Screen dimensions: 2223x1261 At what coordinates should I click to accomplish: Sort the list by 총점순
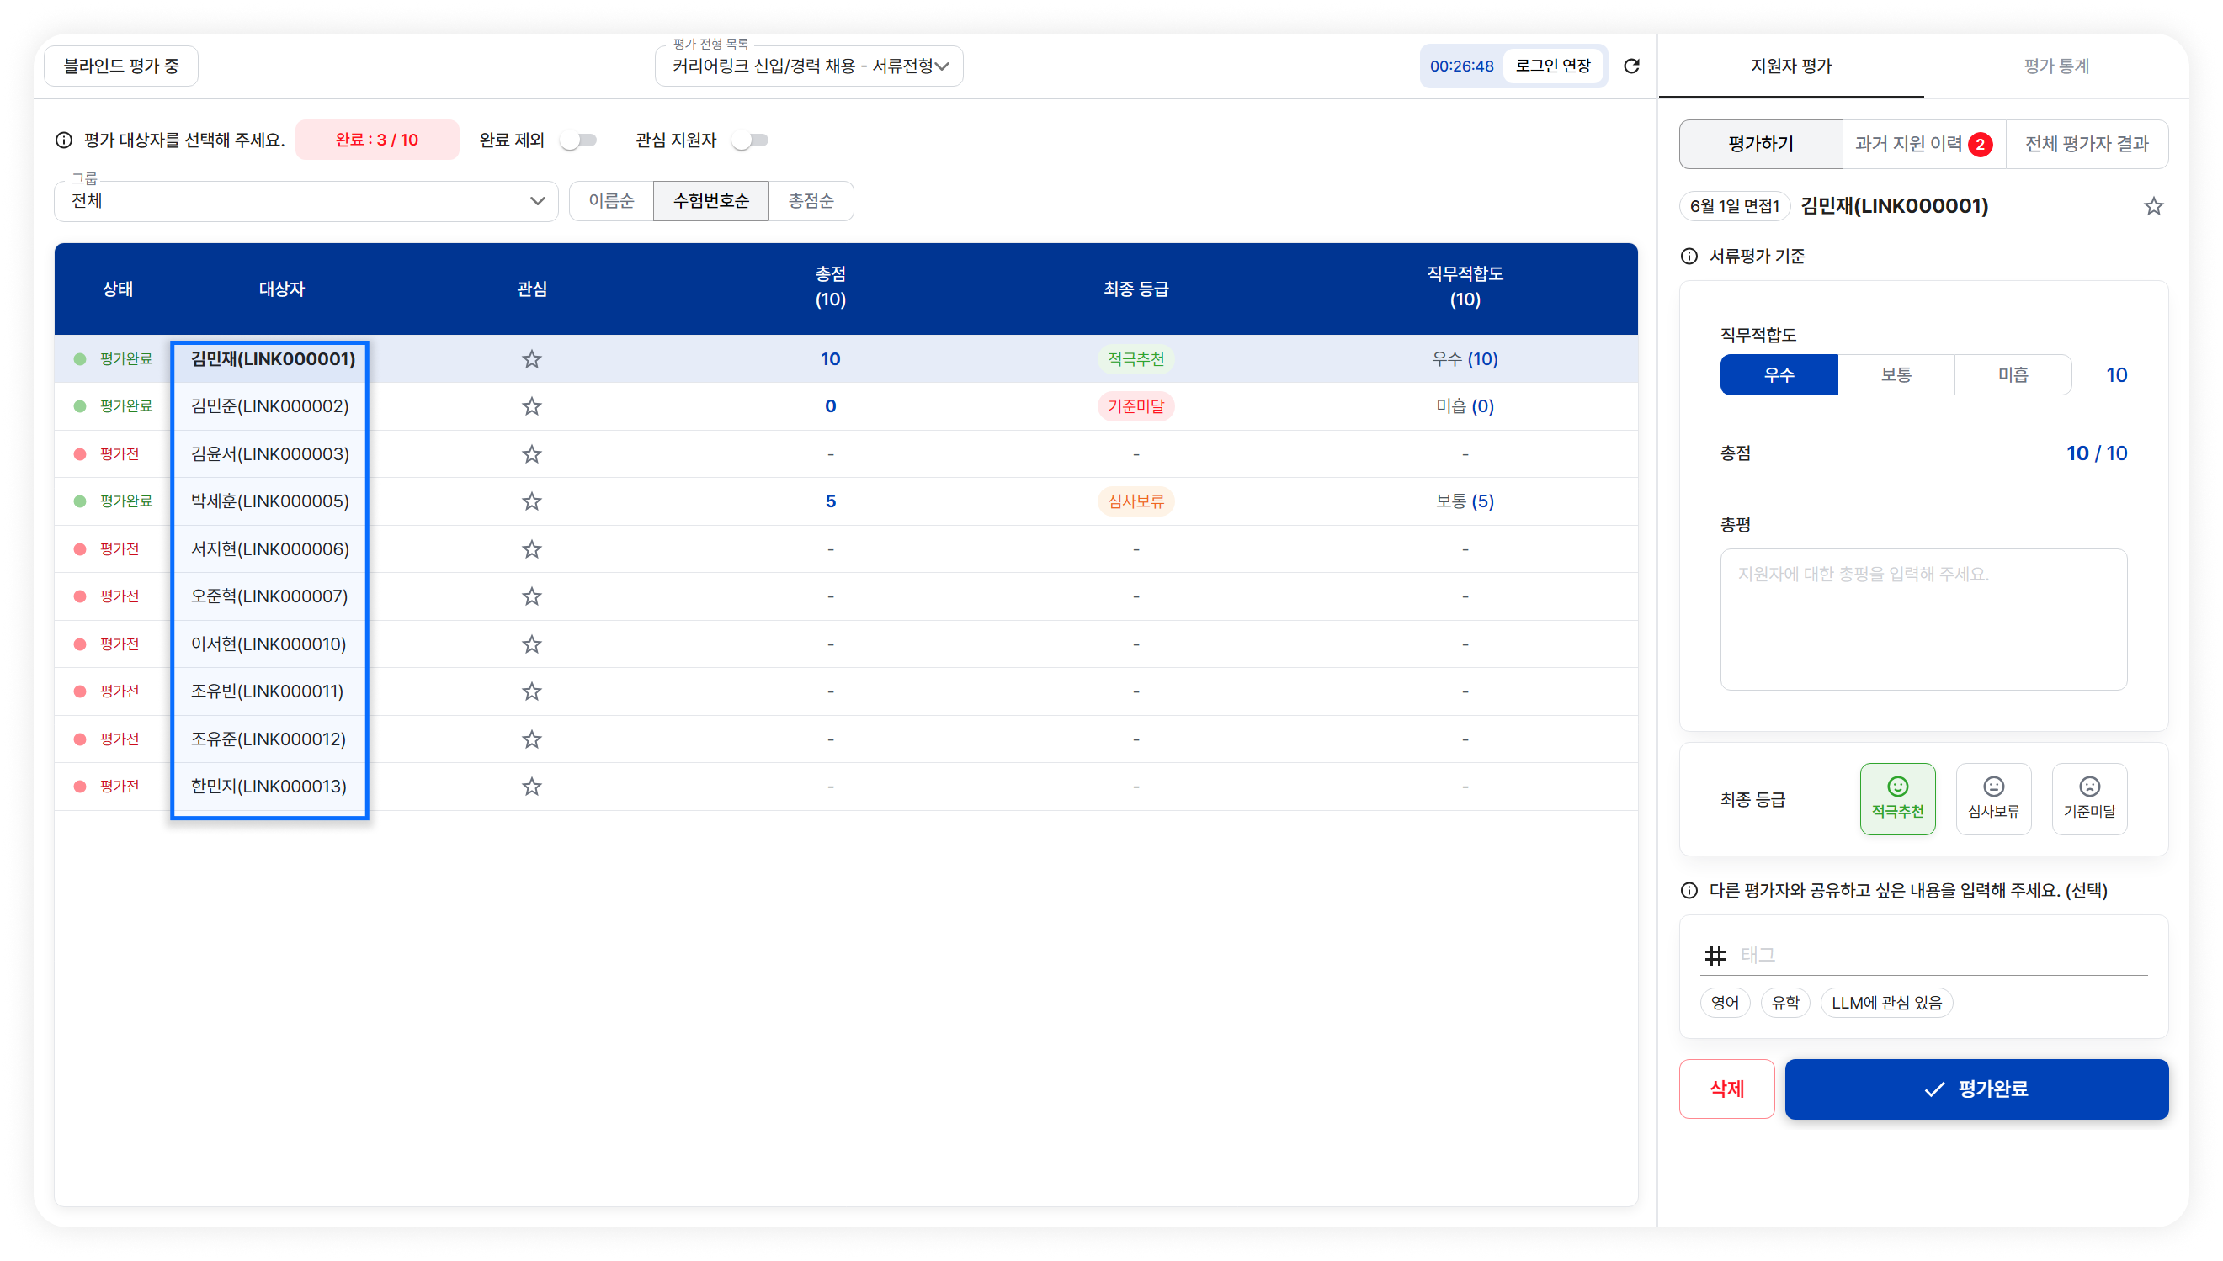(811, 201)
